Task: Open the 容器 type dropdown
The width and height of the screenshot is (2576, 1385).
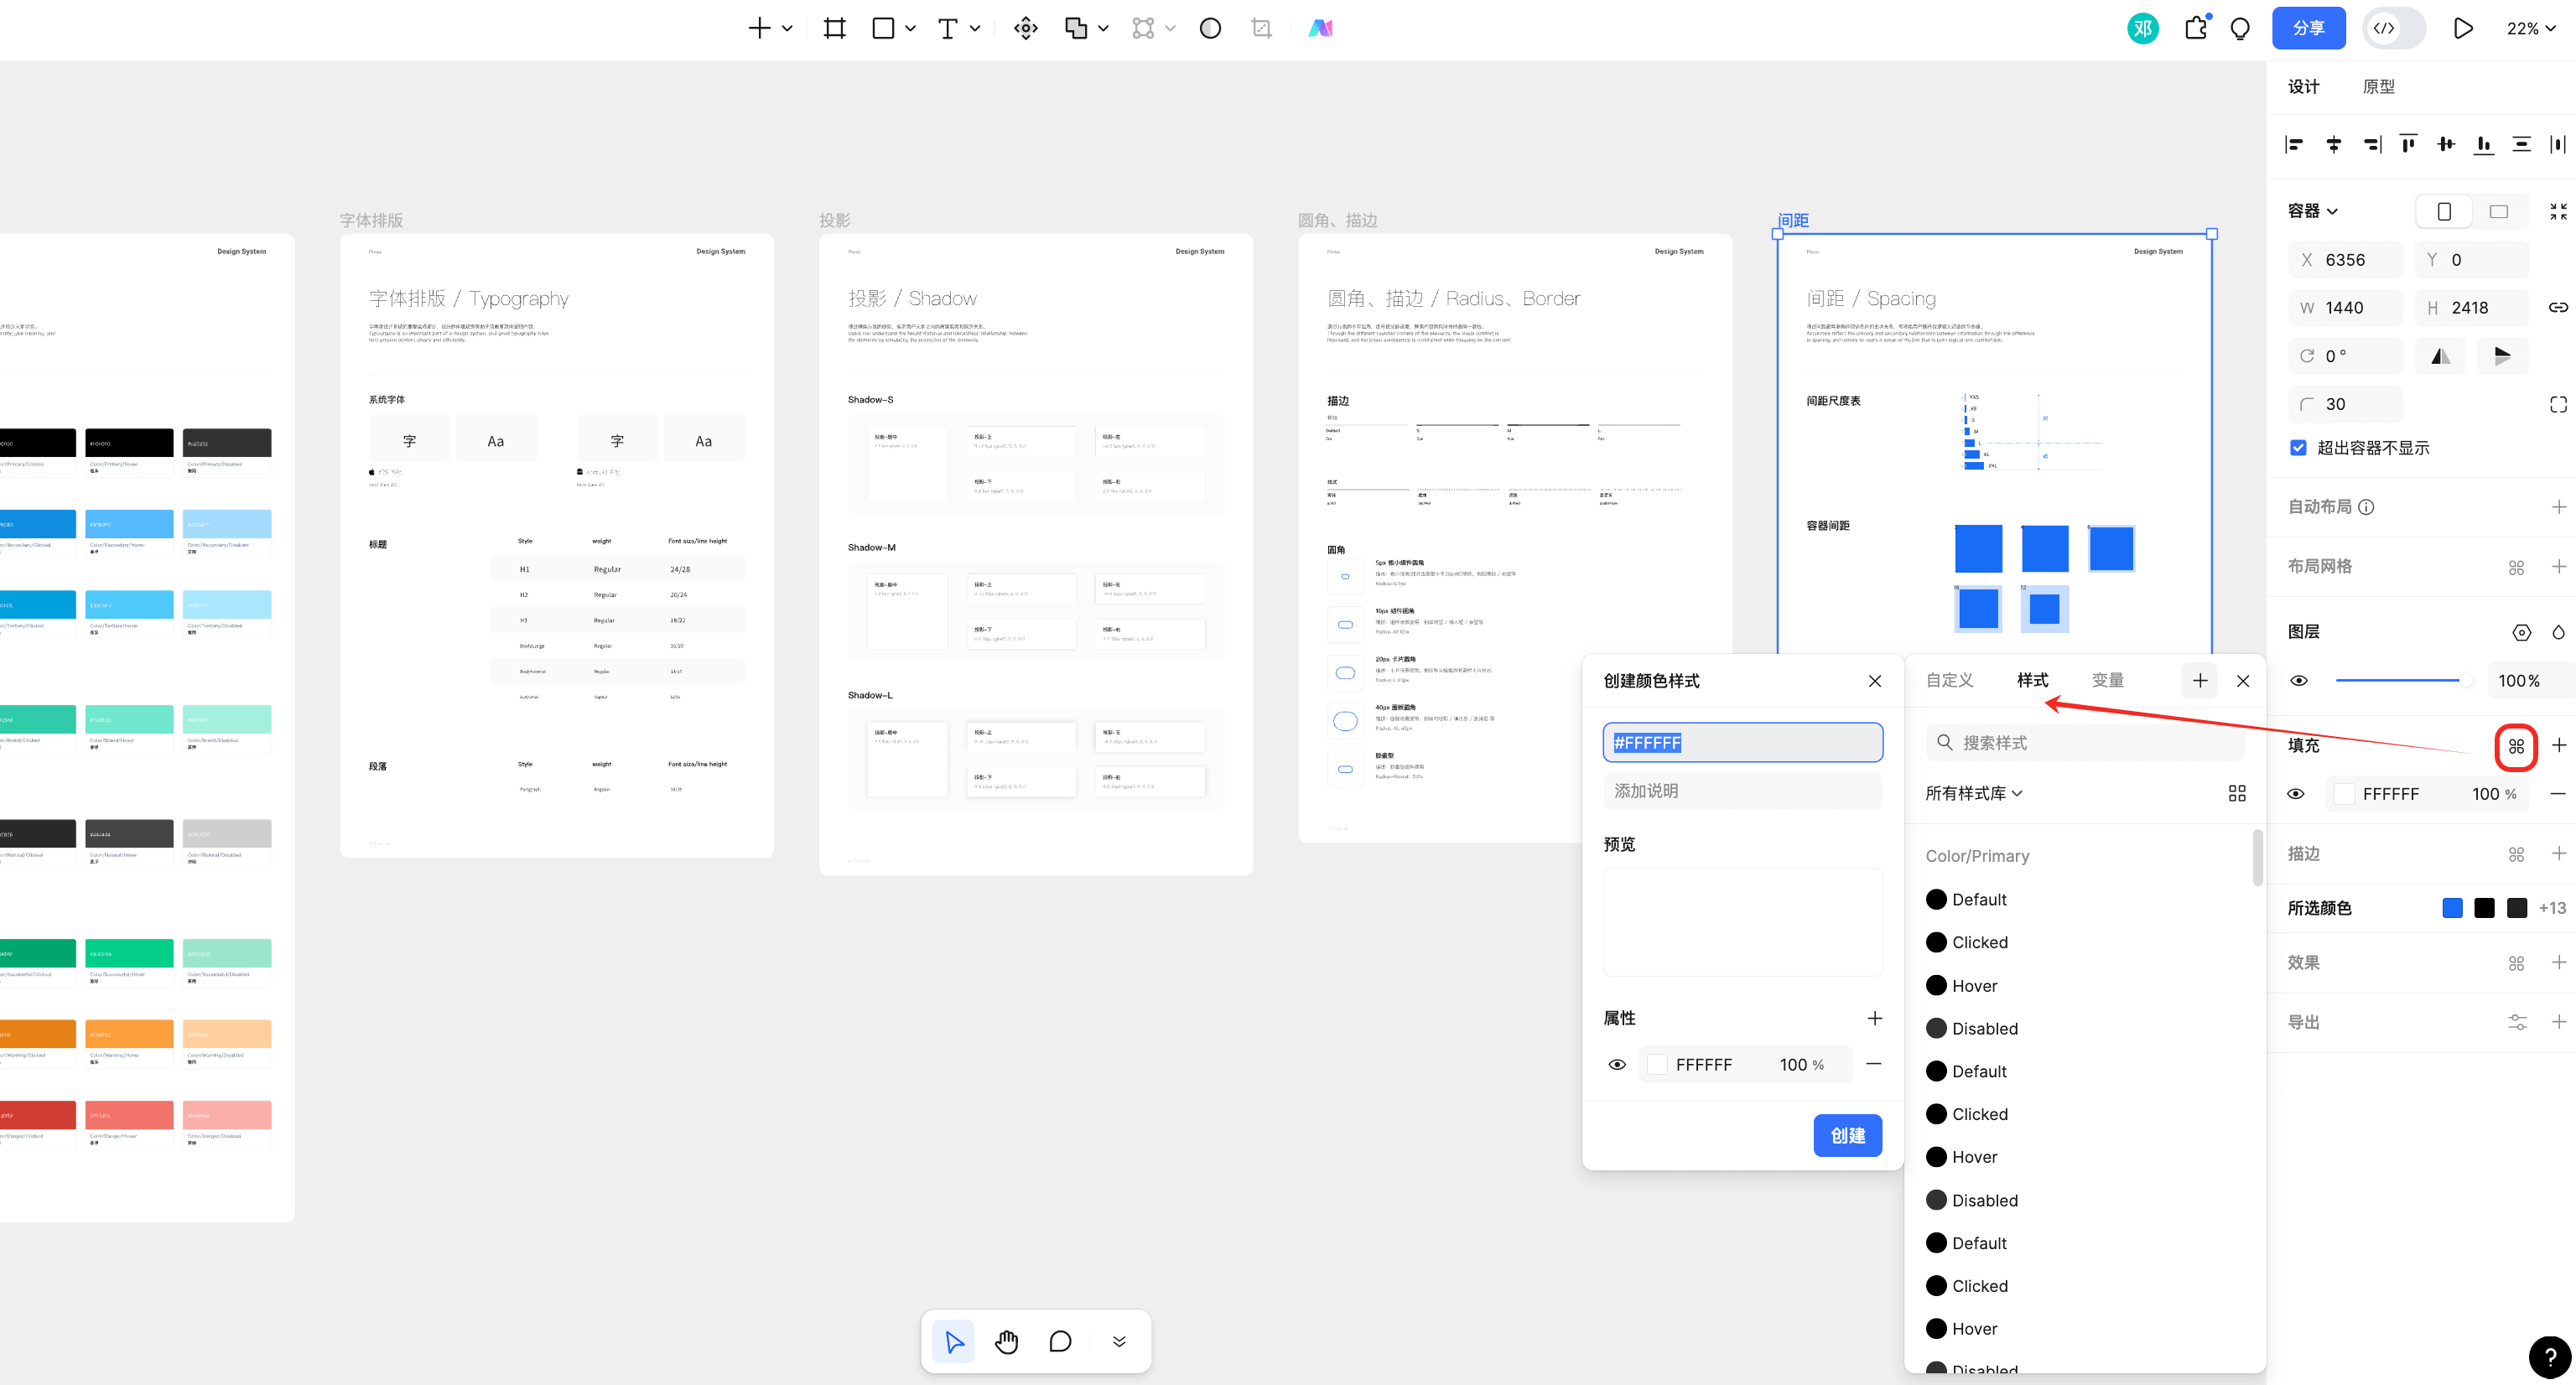Action: 2312,211
